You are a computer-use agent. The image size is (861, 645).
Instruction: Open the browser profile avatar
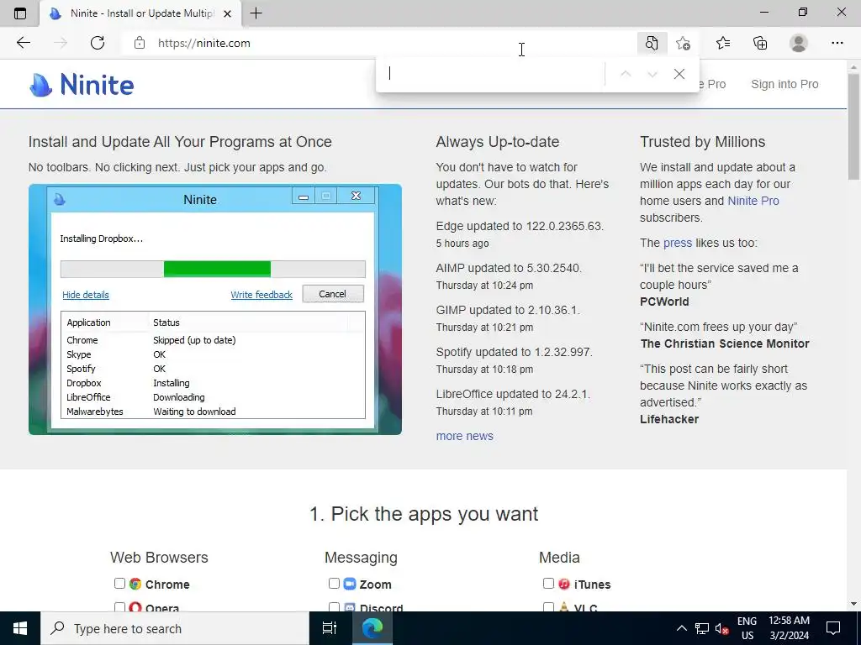(x=799, y=43)
